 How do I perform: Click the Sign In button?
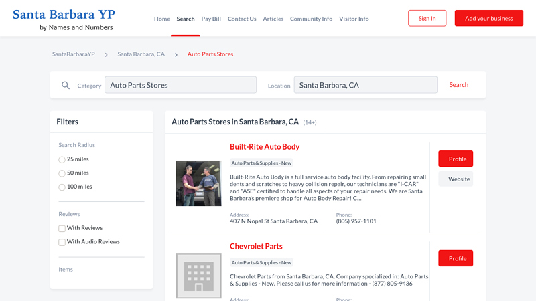coord(427,18)
